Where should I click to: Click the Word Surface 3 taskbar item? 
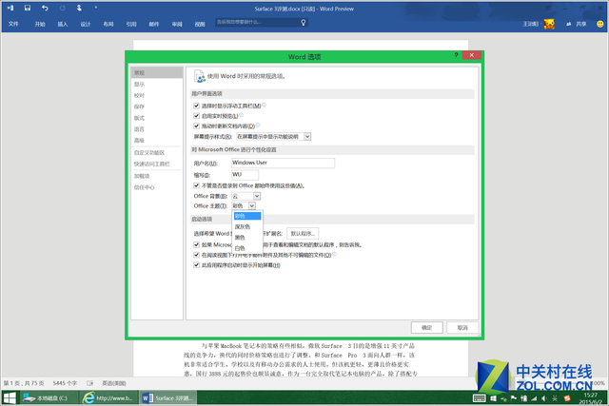[x=168, y=398]
